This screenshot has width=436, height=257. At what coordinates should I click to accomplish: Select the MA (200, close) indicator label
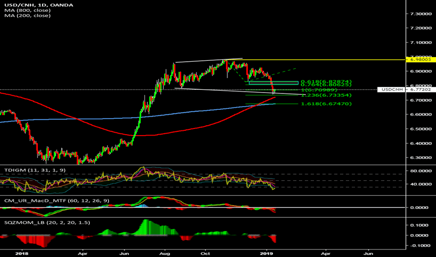pos(27,15)
